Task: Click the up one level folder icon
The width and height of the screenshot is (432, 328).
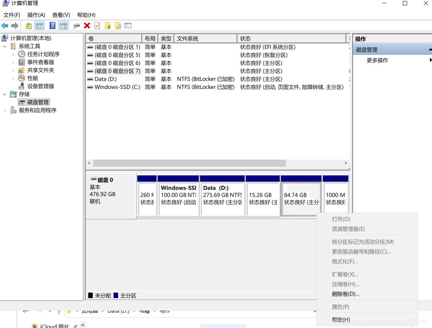Action: [x=107, y=25]
